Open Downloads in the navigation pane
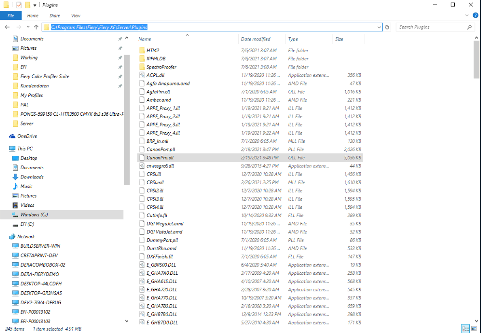The image size is (481, 333). pyautogui.click(x=32, y=177)
